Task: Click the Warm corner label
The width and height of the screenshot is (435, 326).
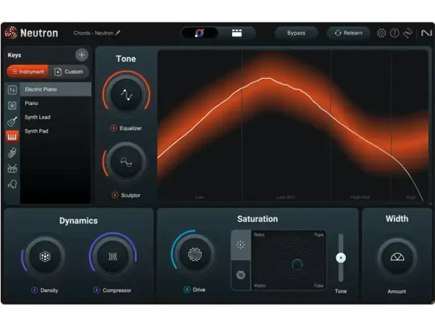Action: (x=260, y=285)
